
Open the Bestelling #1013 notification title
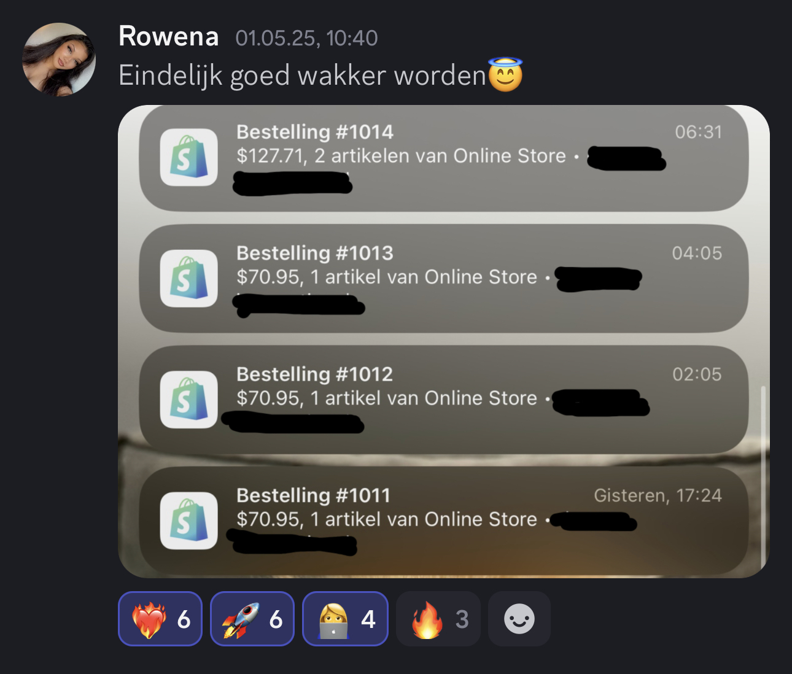315,253
